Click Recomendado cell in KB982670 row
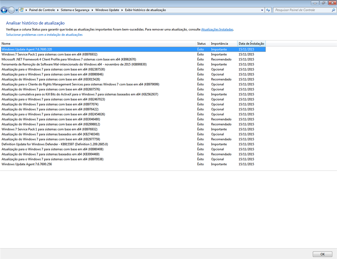 [221, 59]
